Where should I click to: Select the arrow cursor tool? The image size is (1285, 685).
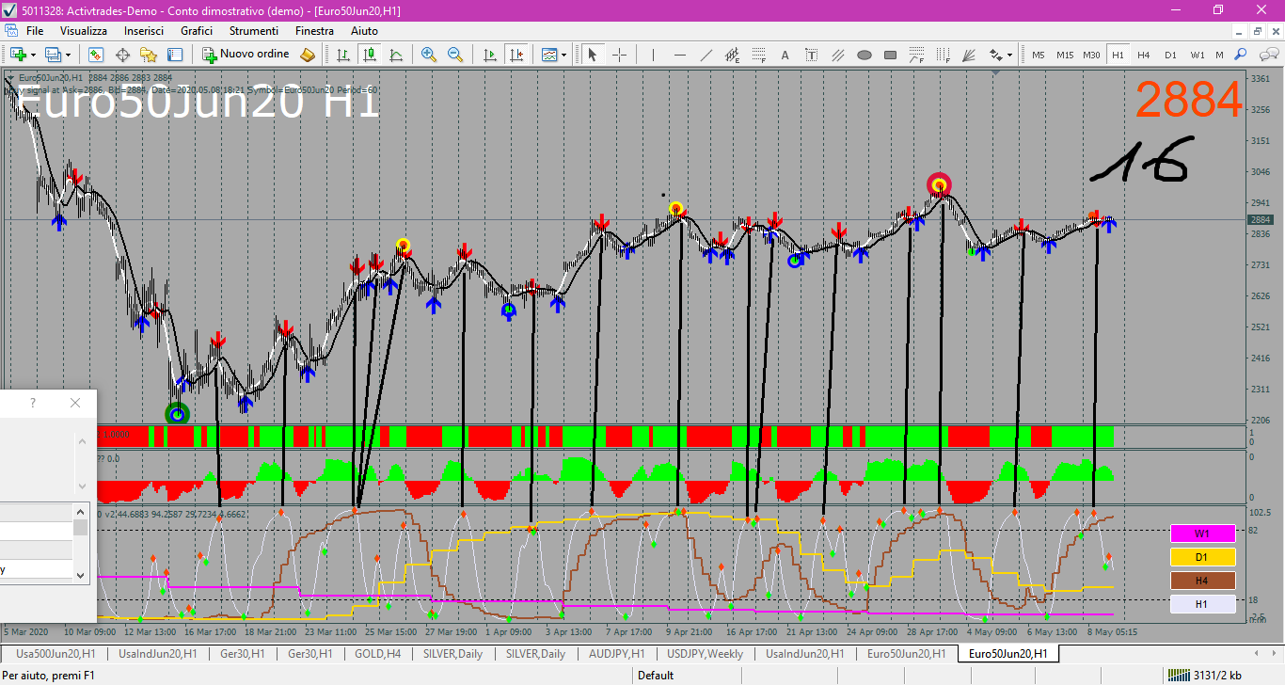pos(593,55)
